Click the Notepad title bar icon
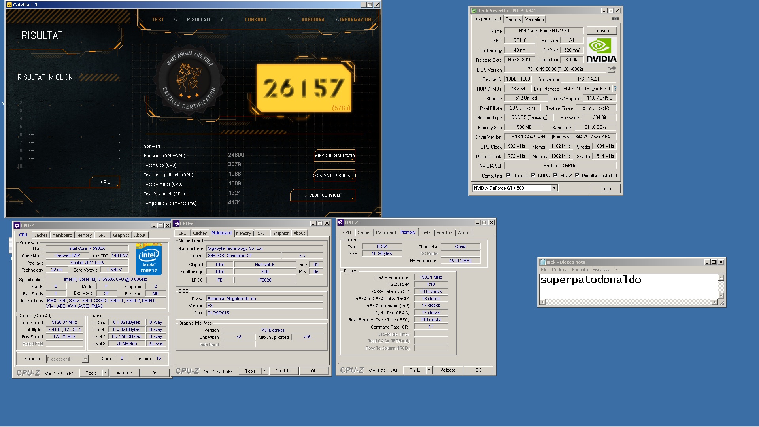Image resolution: width=759 pixels, height=427 pixels. pyautogui.click(x=542, y=262)
